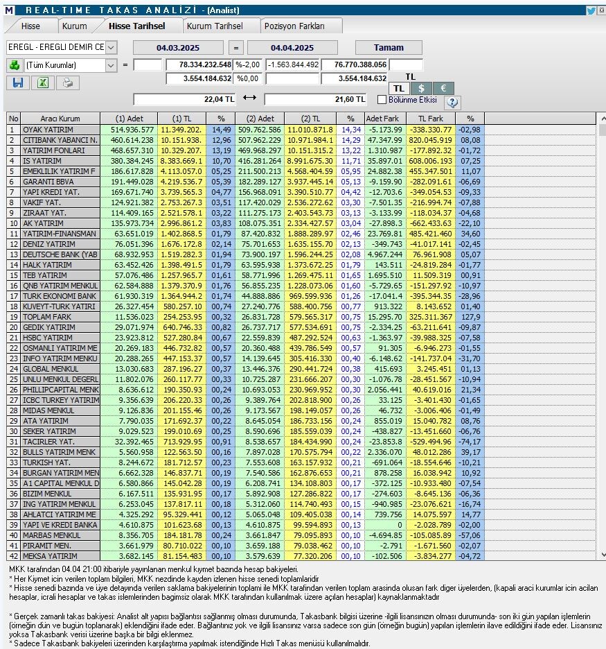Screen dimensions: 606x649
Task: Switch currency to dollar
Action: [421, 88]
